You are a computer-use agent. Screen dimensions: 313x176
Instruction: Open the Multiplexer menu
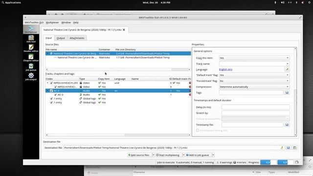pyautogui.click(x=52, y=22)
